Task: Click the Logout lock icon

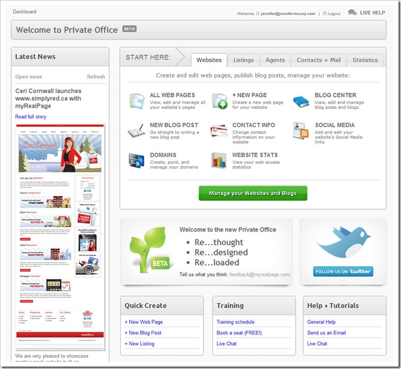Action: [324, 13]
